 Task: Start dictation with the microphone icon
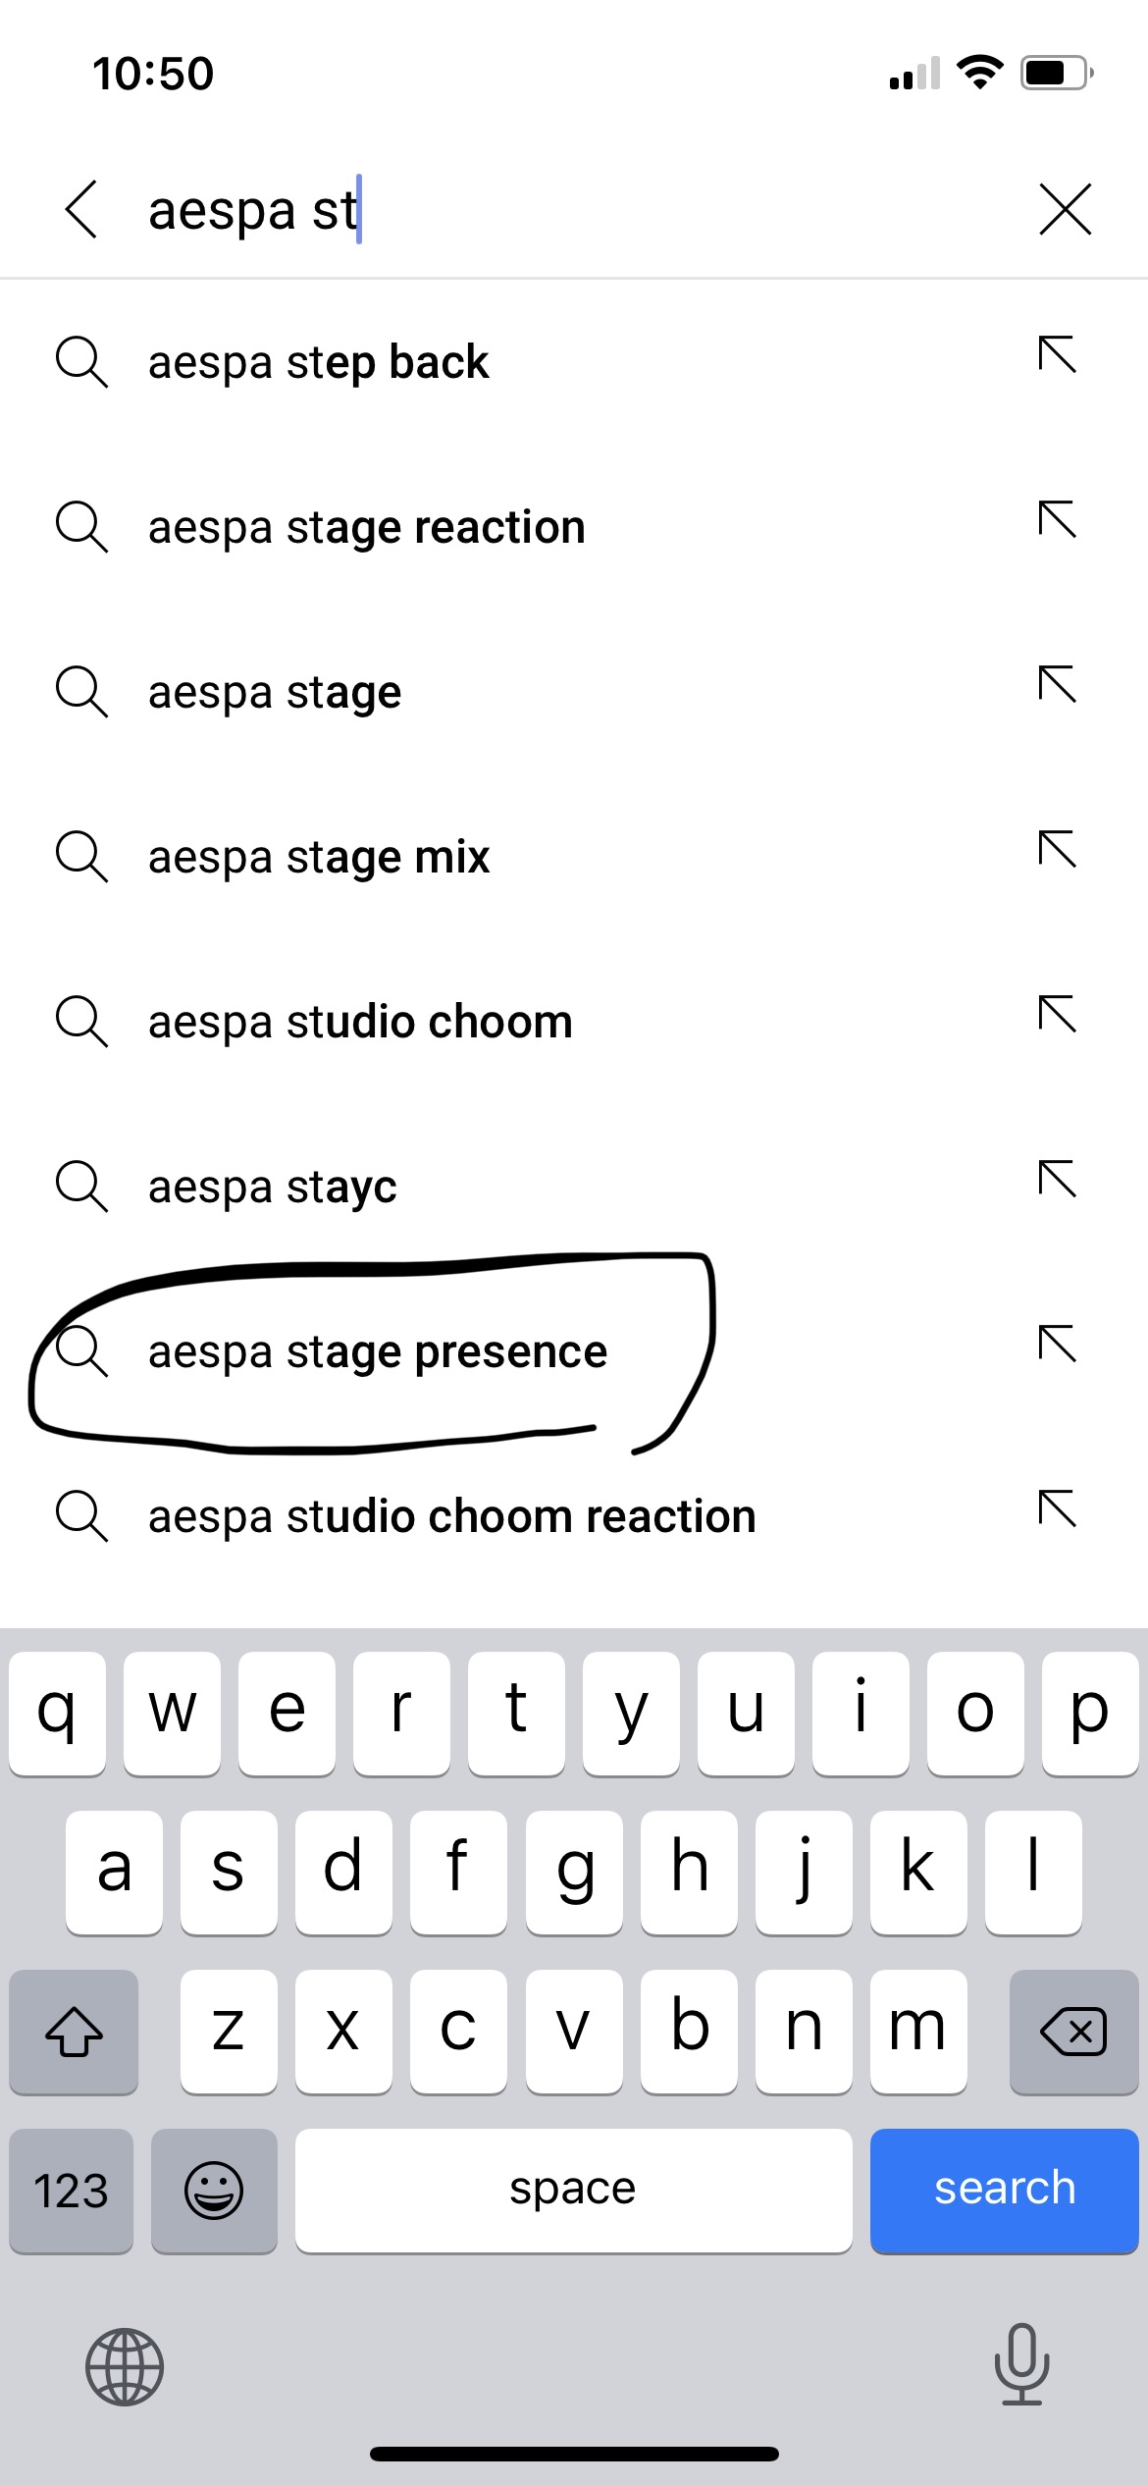tap(1021, 2364)
